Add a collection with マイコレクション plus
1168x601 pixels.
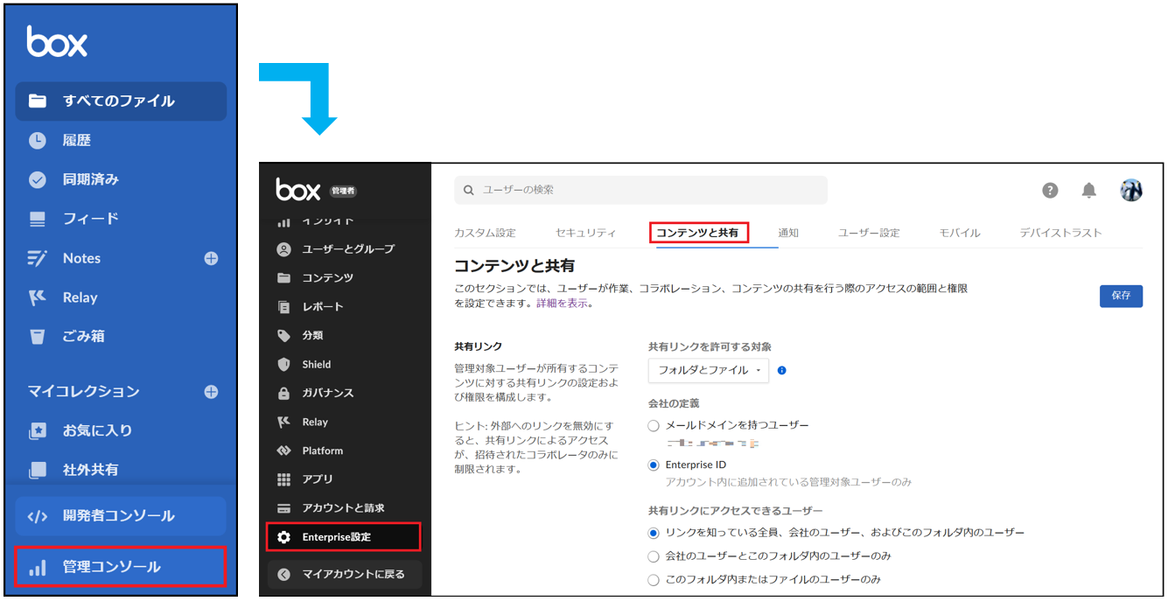point(211,392)
